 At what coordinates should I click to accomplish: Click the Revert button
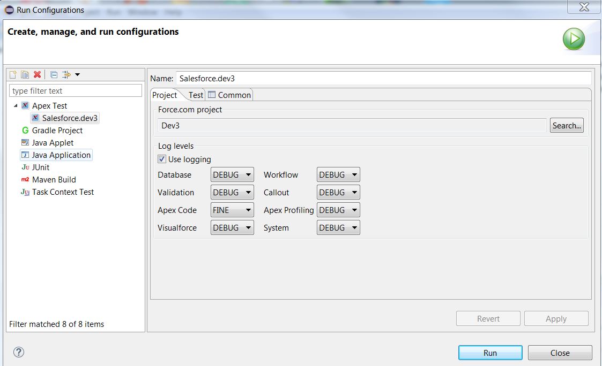pyautogui.click(x=488, y=318)
